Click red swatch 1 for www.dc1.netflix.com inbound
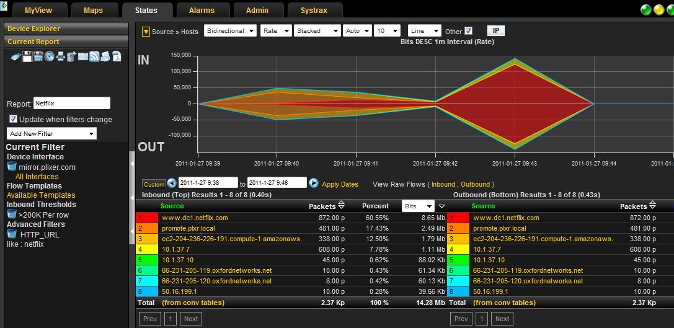 click(146, 218)
